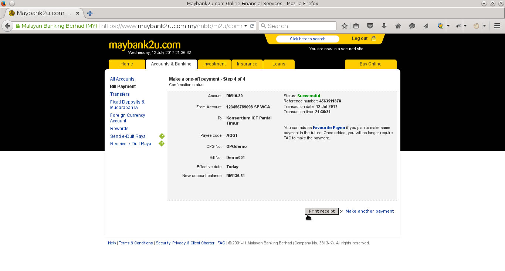Click the padlock icon beside Log out
Image resolution: width=505 pixels, height=271 pixels.
pyautogui.click(x=373, y=38)
